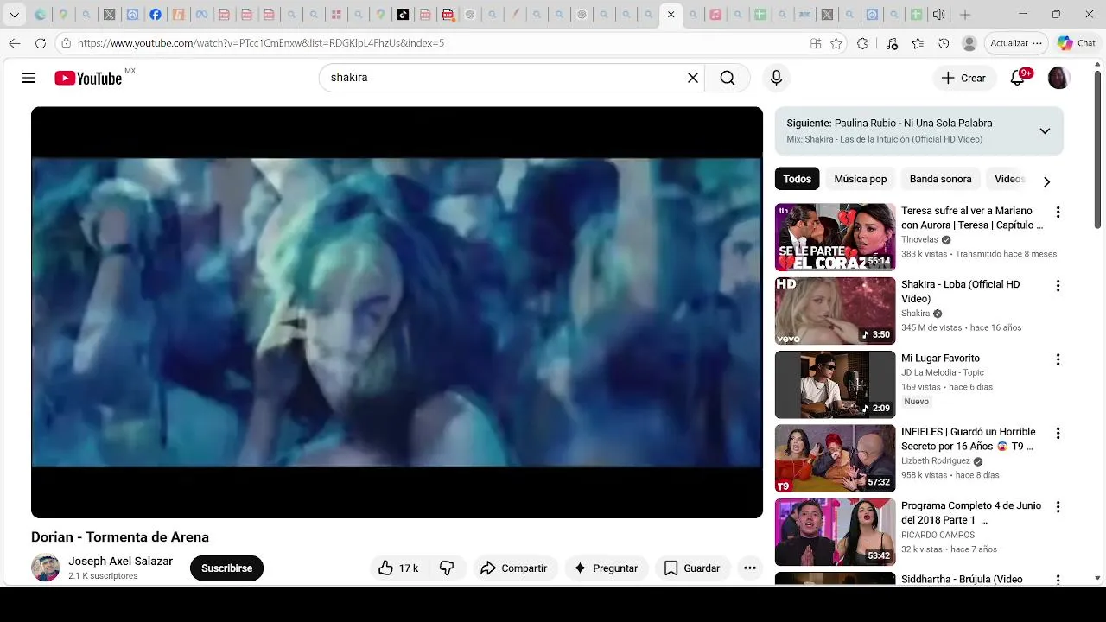The width and height of the screenshot is (1106, 622).
Task: Open Shakira - Loba video thumbnail
Action: pyautogui.click(x=835, y=311)
